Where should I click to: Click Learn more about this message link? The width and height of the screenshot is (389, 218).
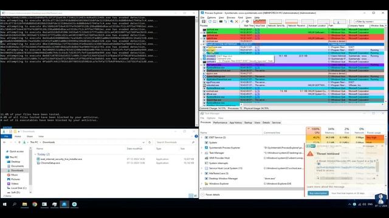coord(325,187)
